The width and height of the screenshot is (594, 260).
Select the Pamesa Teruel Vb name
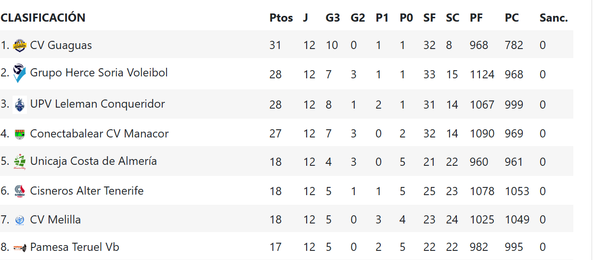[x=75, y=248]
